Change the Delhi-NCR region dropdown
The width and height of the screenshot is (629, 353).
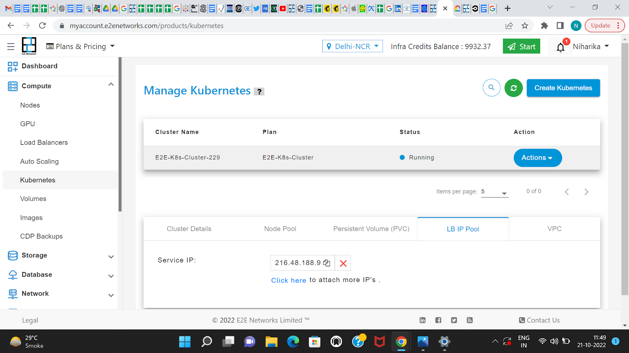[x=352, y=46]
